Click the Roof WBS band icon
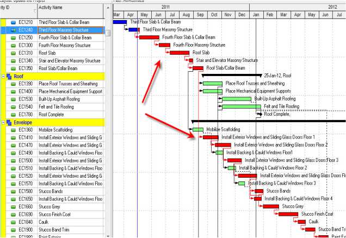The image size is (346, 238). point(9,77)
